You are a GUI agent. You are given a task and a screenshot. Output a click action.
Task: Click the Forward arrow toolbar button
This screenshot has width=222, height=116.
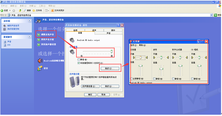click(x=14, y=10)
